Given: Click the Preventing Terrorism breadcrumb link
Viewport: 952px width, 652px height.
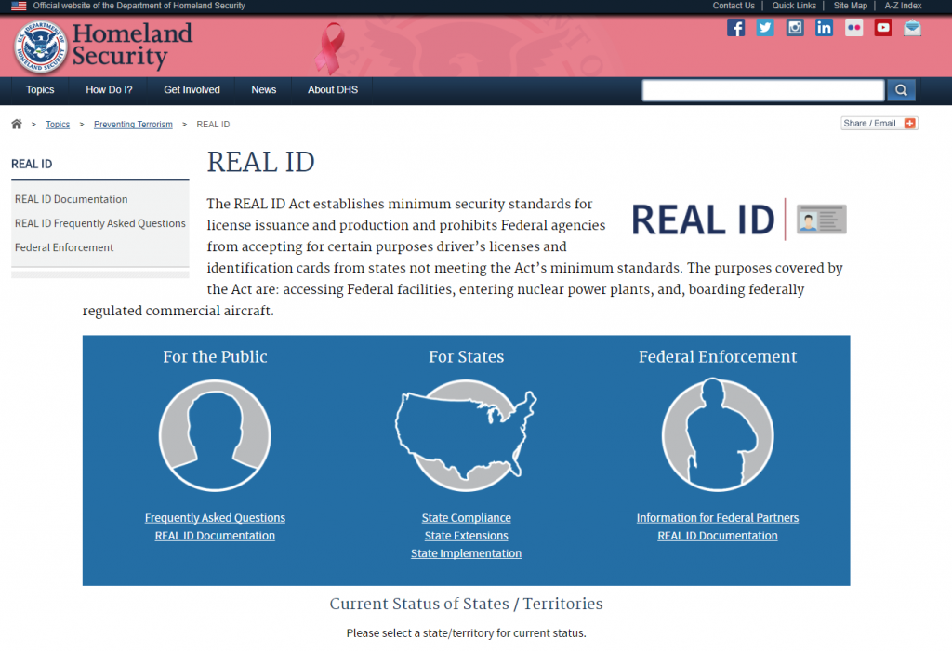Looking at the screenshot, I should pyautogui.click(x=133, y=124).
